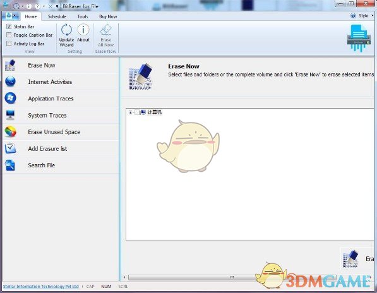Open Application Traces in the sidebar
The image size is (377, 293).
pyautogui.click(x=61, y=99)
